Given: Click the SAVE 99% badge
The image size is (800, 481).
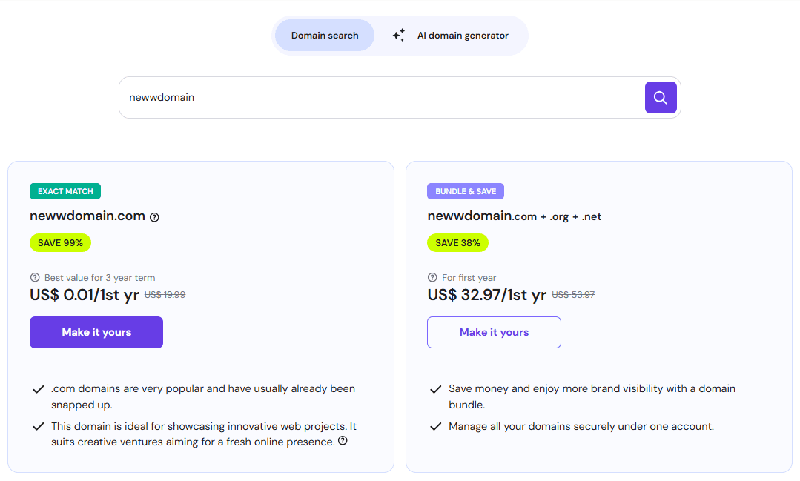Looking at the screenshot, I should click(x=60, y=242).
